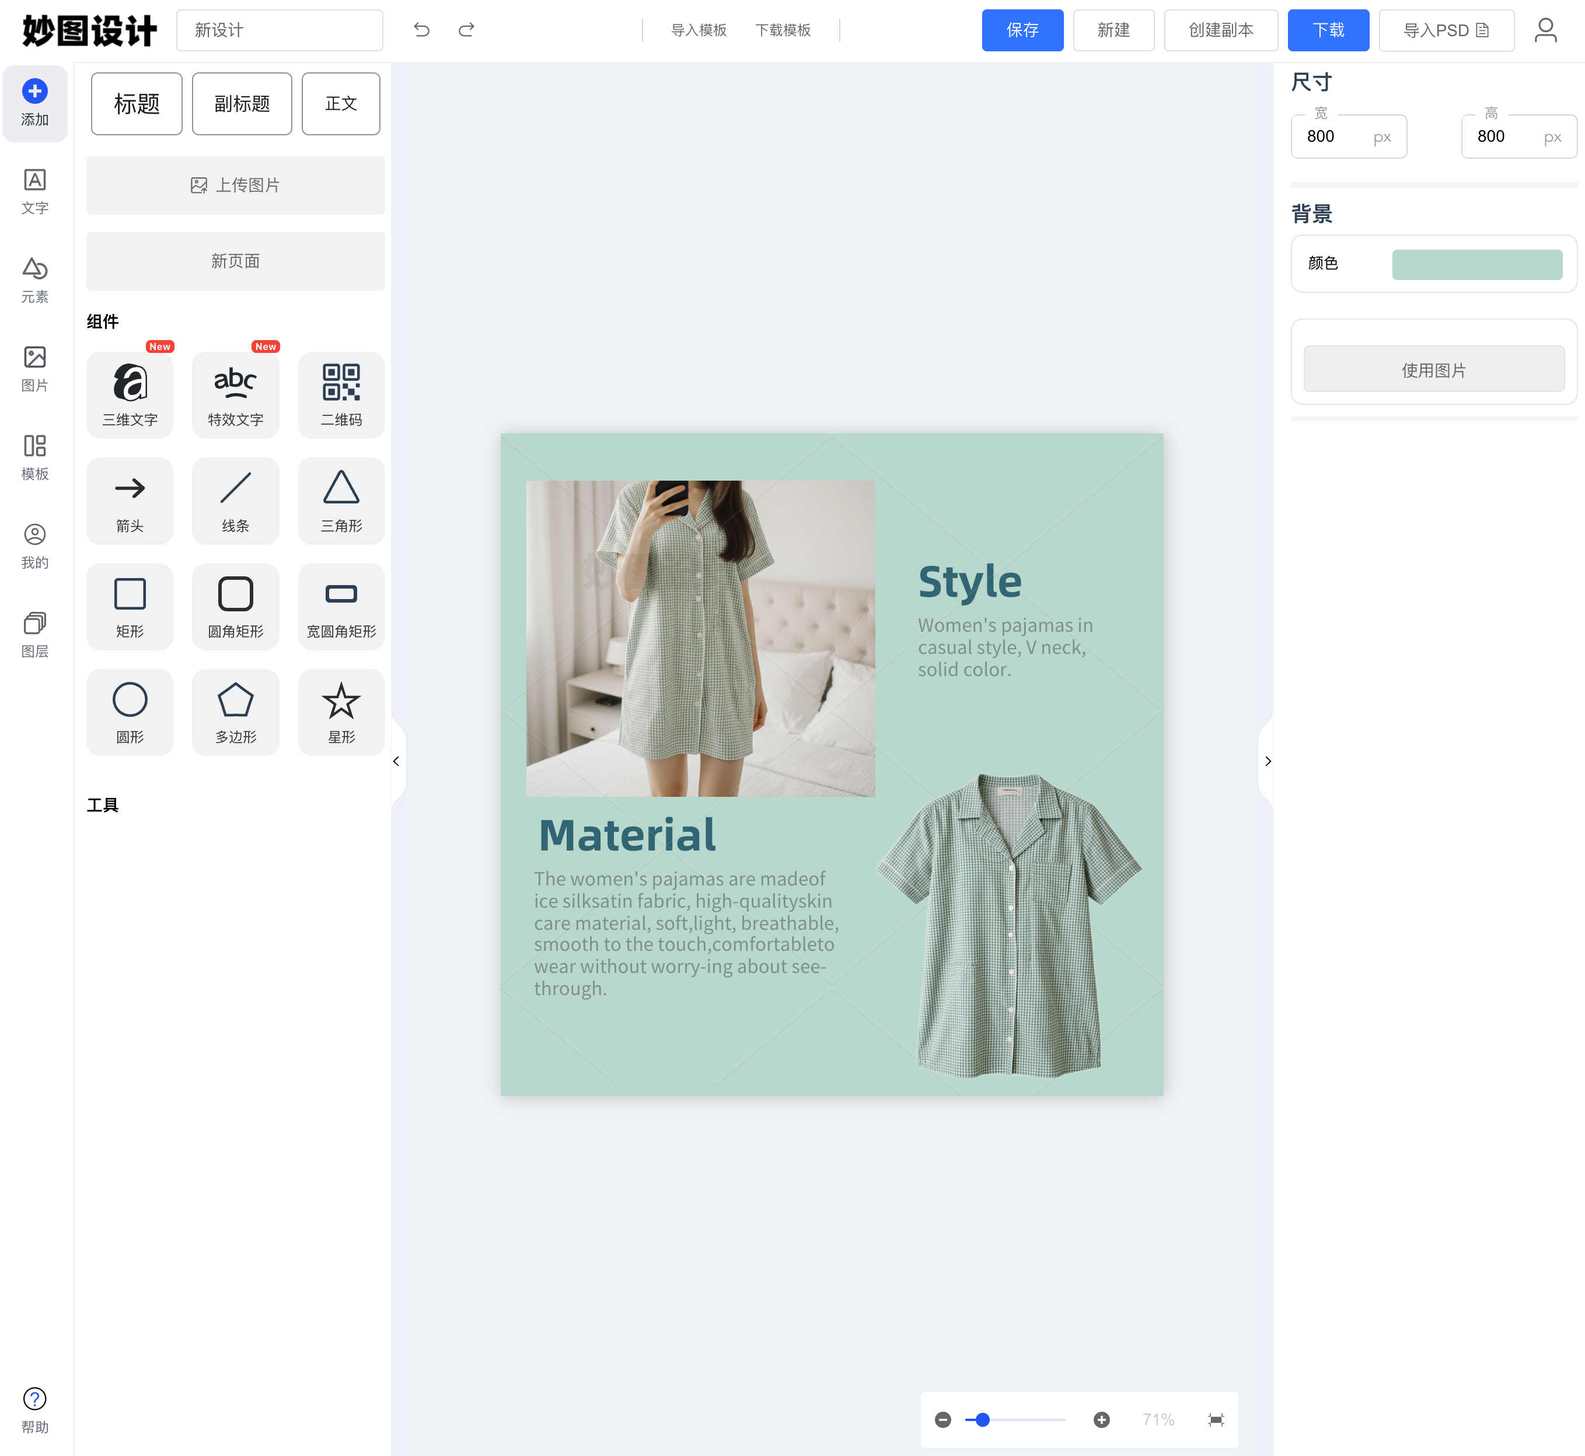Select the 圆角矩形 rounded rectangle shape
Screen dimensions: 1585x1456
[x=235, y=606]
